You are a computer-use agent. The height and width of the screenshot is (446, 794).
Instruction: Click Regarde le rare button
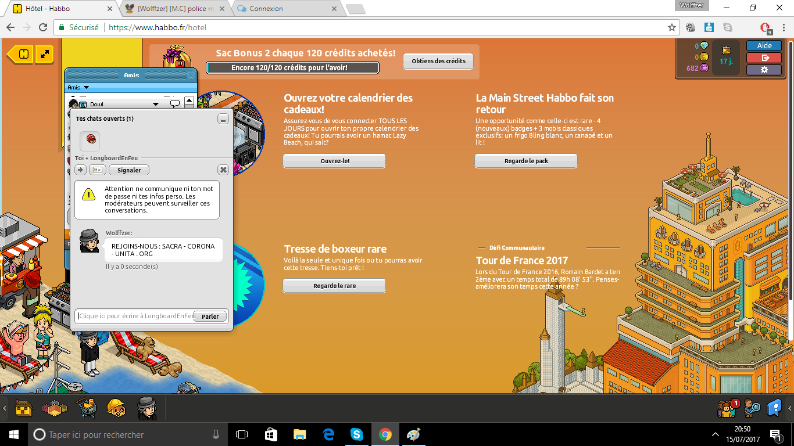[334, 286]
